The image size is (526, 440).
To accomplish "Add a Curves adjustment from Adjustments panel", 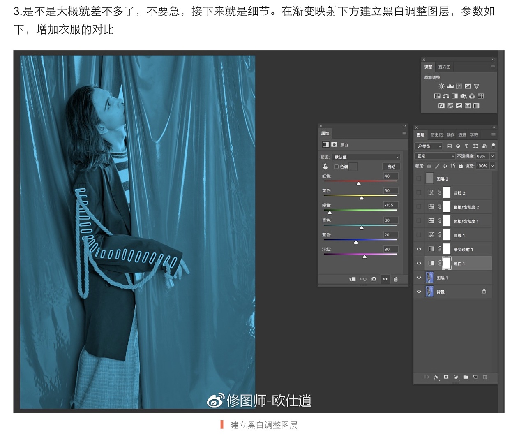I will coord(459,86).
